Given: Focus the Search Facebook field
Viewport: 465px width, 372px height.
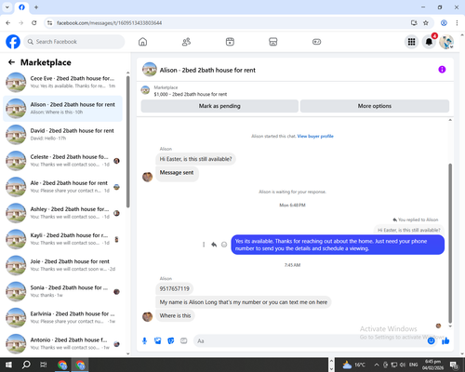Looking at the screenshot, I should [74, 42].
